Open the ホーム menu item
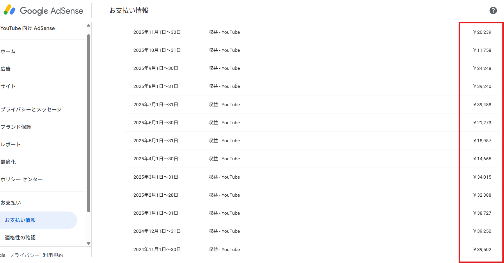The height and width of the screenshot is (263, 504). (x=8, y=51)
